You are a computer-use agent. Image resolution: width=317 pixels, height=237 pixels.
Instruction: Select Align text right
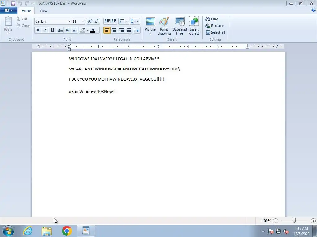pyautogui.click(x=121, y=30)
